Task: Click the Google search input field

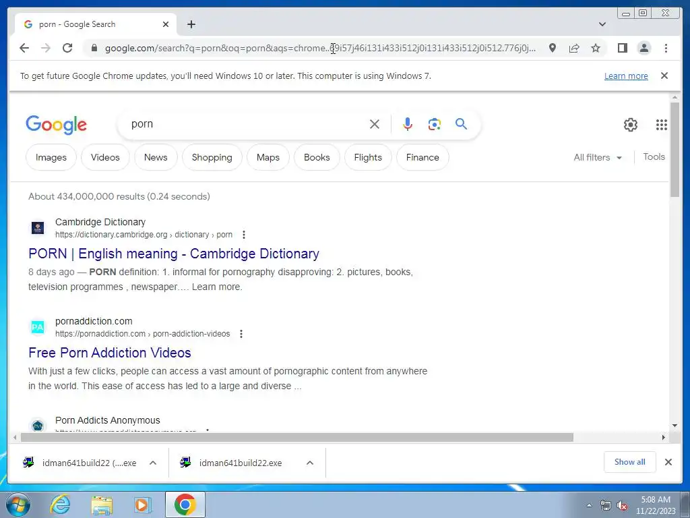Action: (x=247, y=124)
